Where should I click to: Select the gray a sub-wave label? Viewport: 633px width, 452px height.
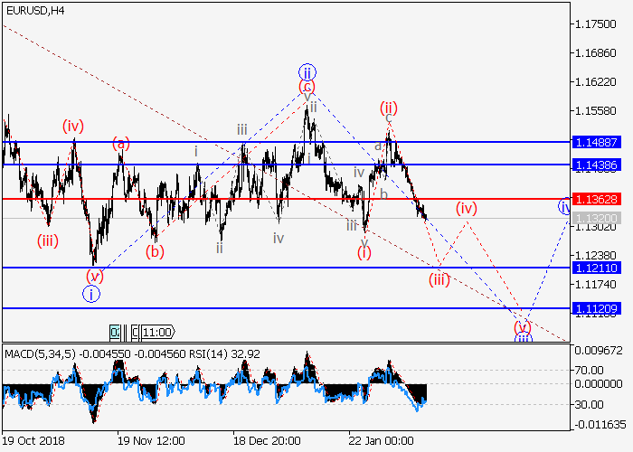click(x=378, y=146)
